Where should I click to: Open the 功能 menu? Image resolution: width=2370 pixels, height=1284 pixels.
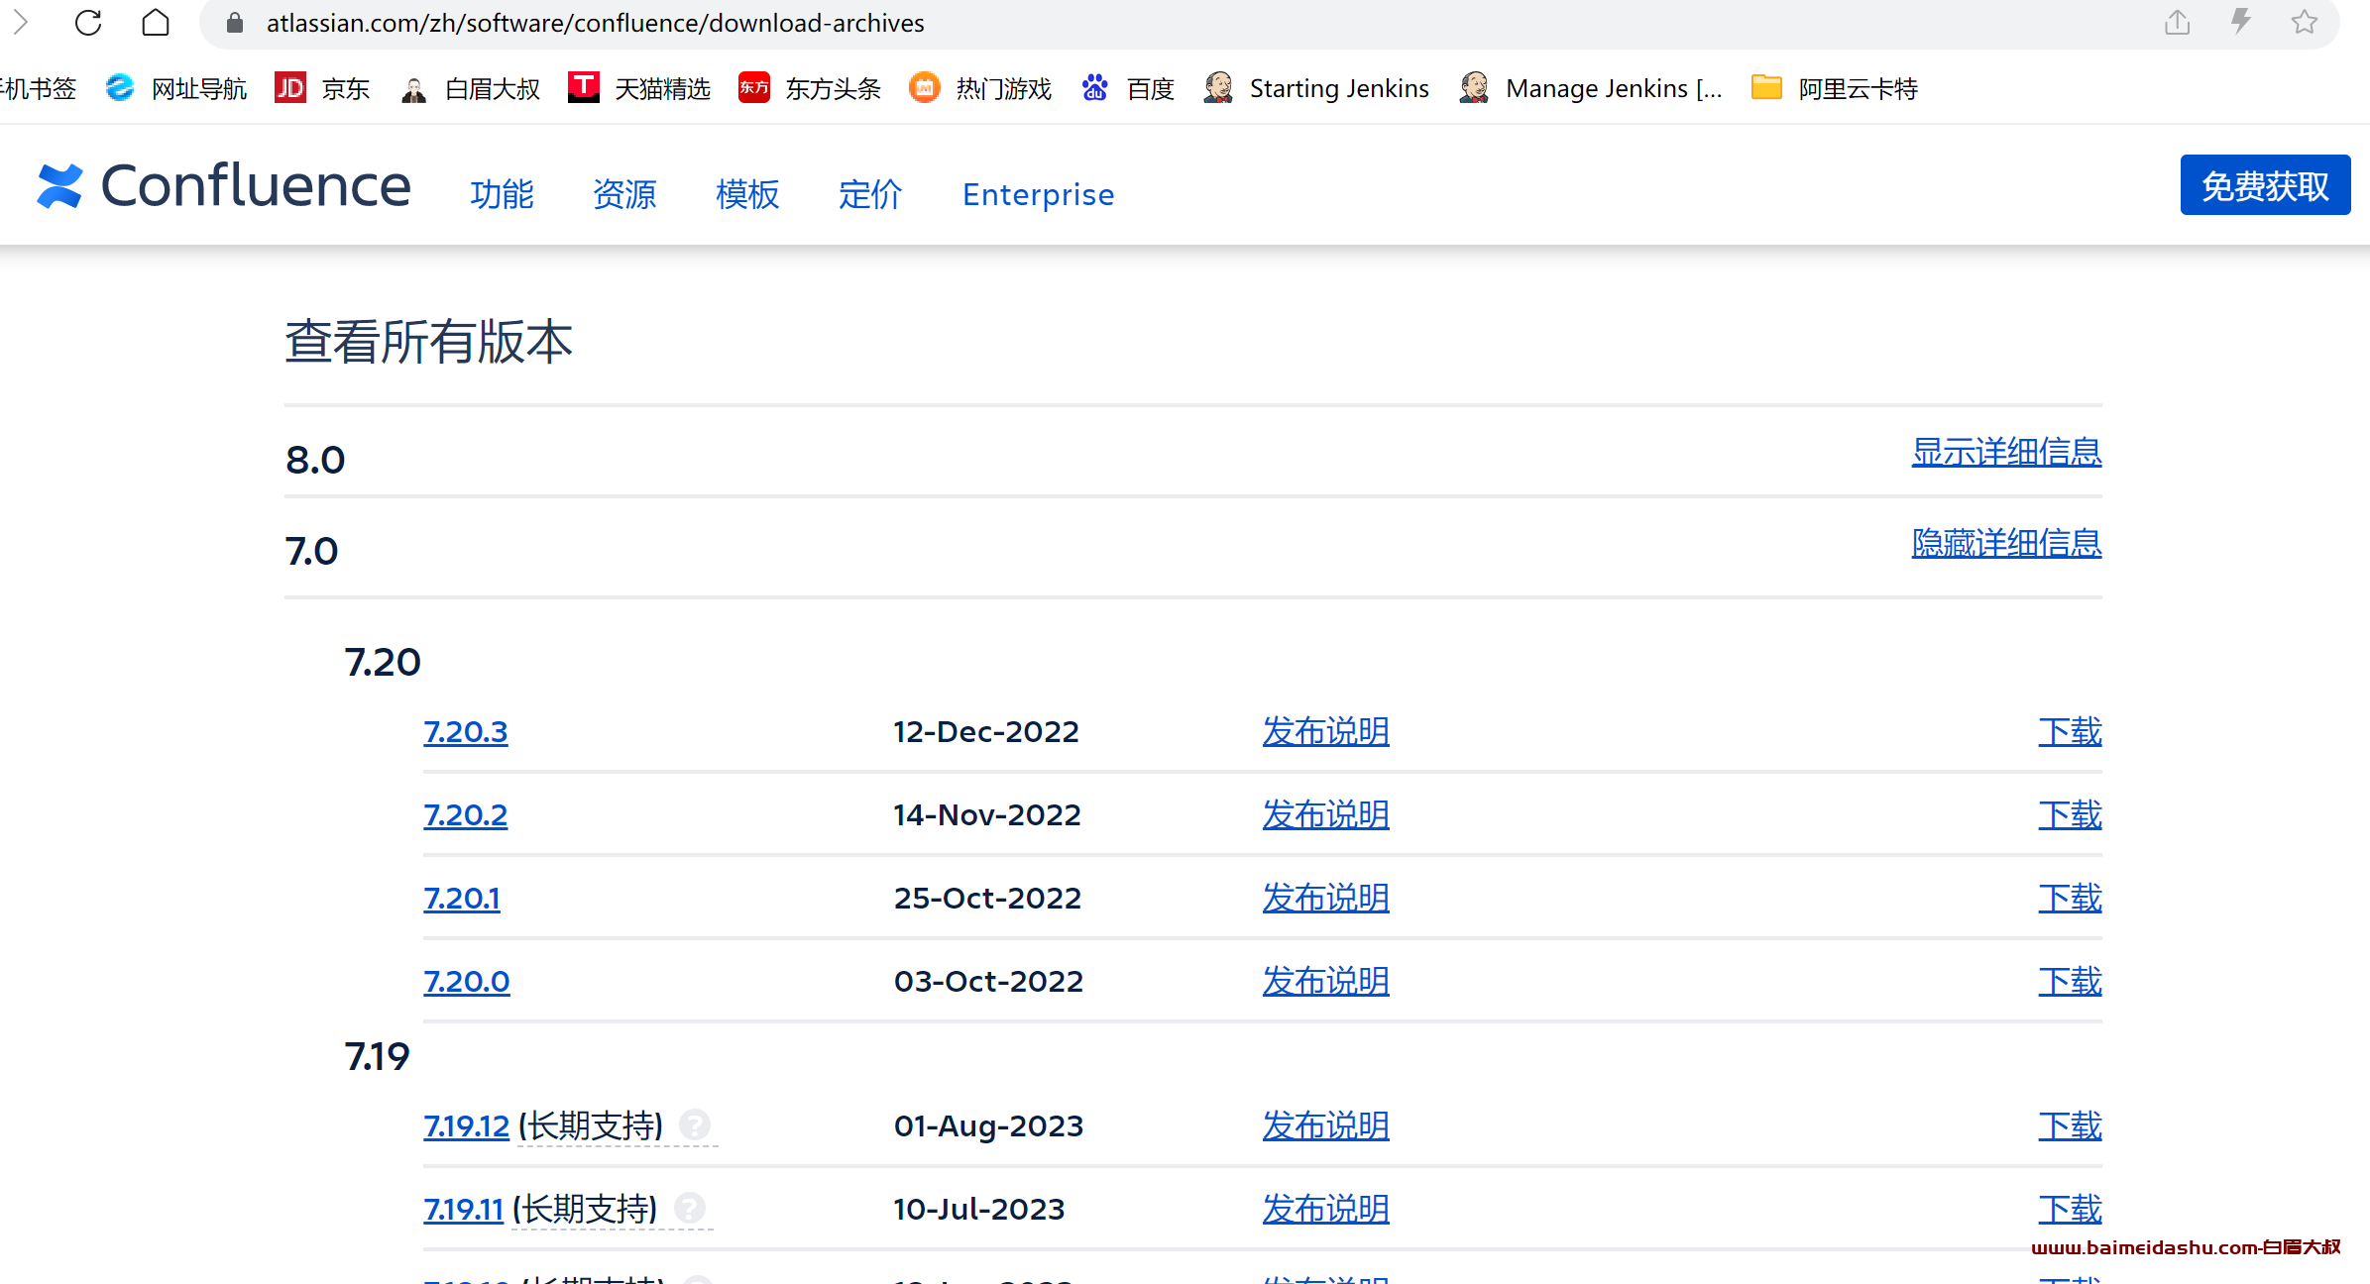tap(502, 194)
